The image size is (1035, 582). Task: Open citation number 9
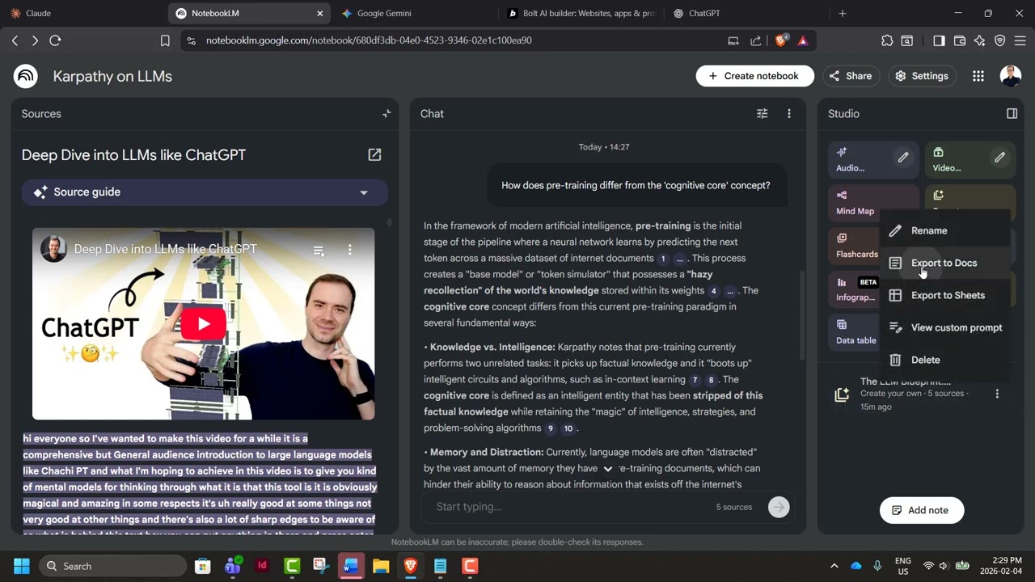coord(551,428)
